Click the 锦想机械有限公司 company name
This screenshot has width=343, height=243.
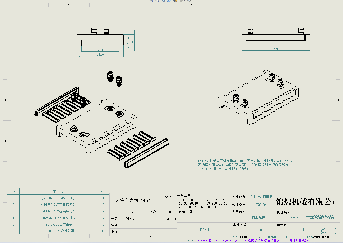point(307,202)
